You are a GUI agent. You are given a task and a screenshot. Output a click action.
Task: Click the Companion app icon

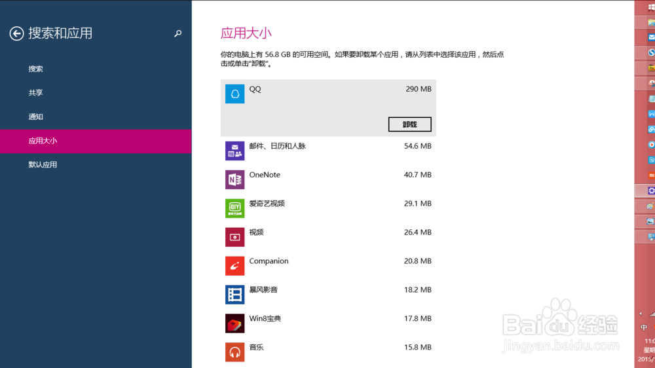pos(234,266)
